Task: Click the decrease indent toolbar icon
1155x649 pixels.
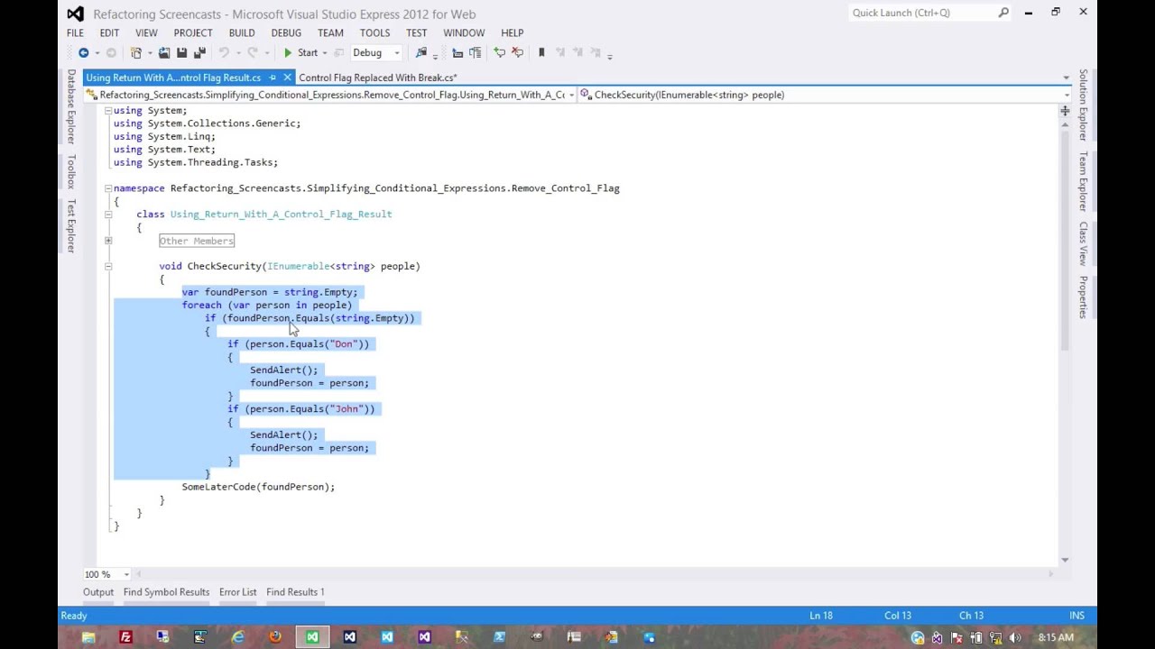Action: (457, 53)
